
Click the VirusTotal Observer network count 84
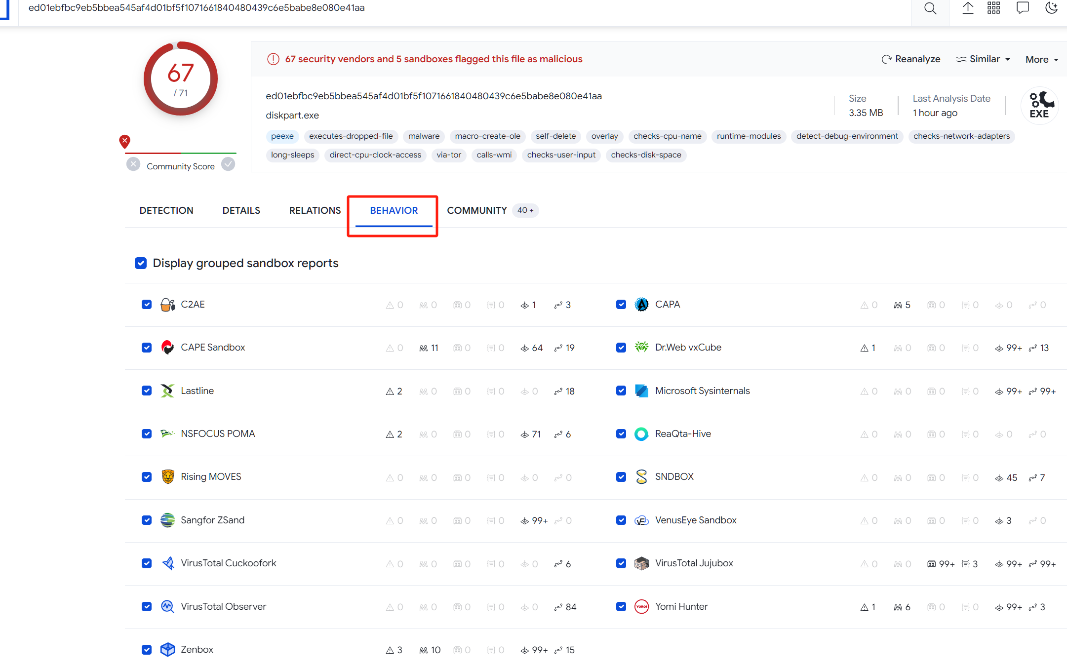coord(565,607)
